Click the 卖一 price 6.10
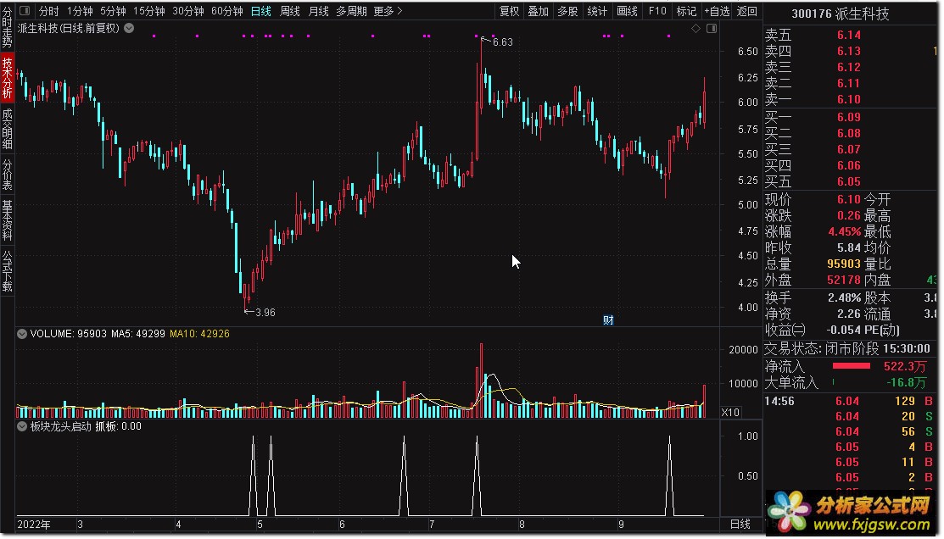The width and height of the screenshot is (944, 539). point(849,100)
